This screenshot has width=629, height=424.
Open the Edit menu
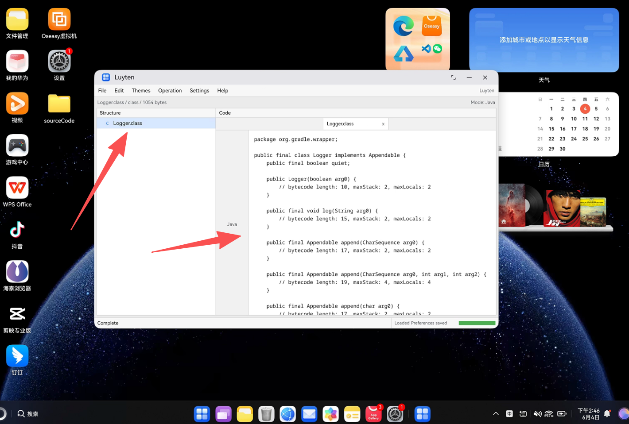click(x=119, y=91)
